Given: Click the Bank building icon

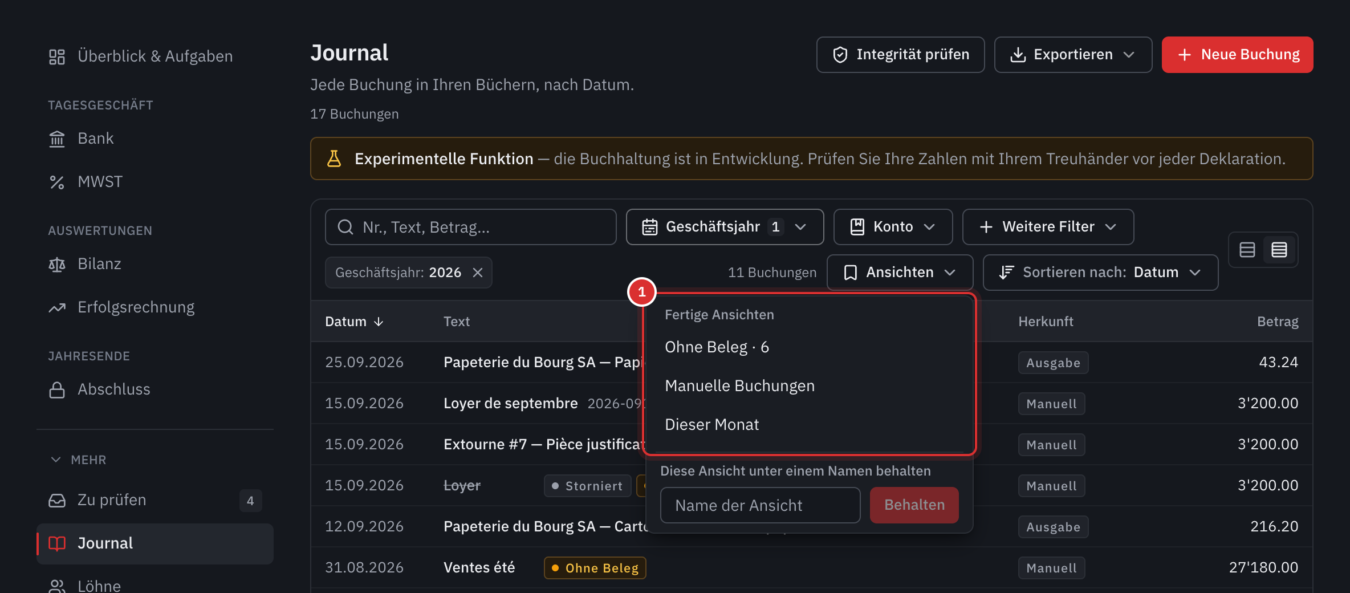Looking at the screenshot, I should click(57, 139).
